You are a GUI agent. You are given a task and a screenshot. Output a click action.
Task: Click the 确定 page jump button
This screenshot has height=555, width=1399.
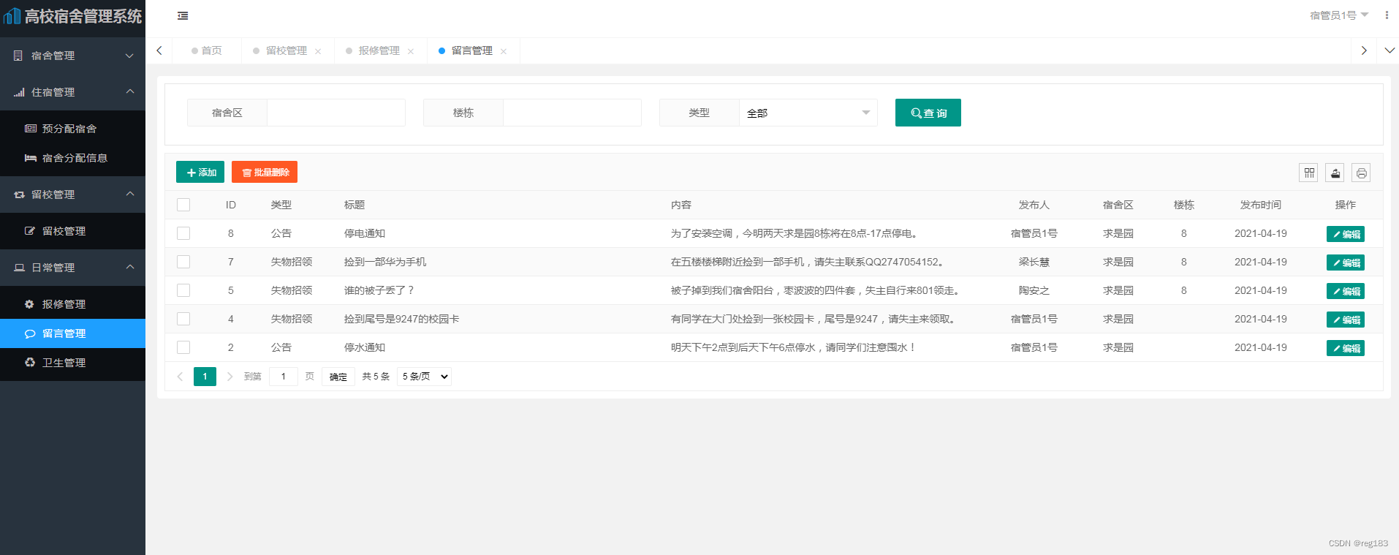click(338, 377)
